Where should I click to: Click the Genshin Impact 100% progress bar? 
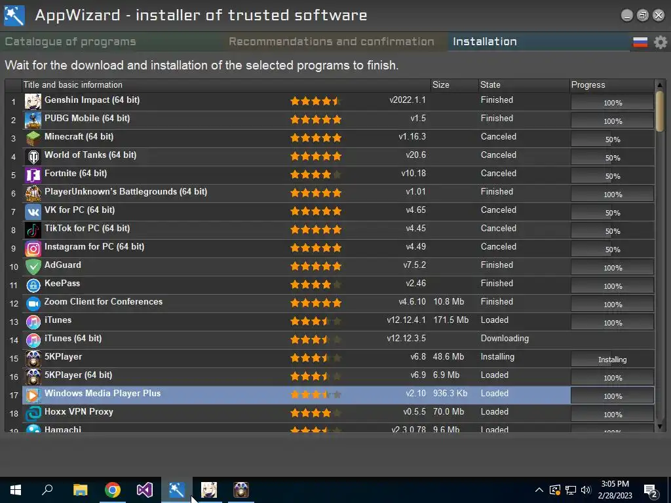click(x=613, y=103)
